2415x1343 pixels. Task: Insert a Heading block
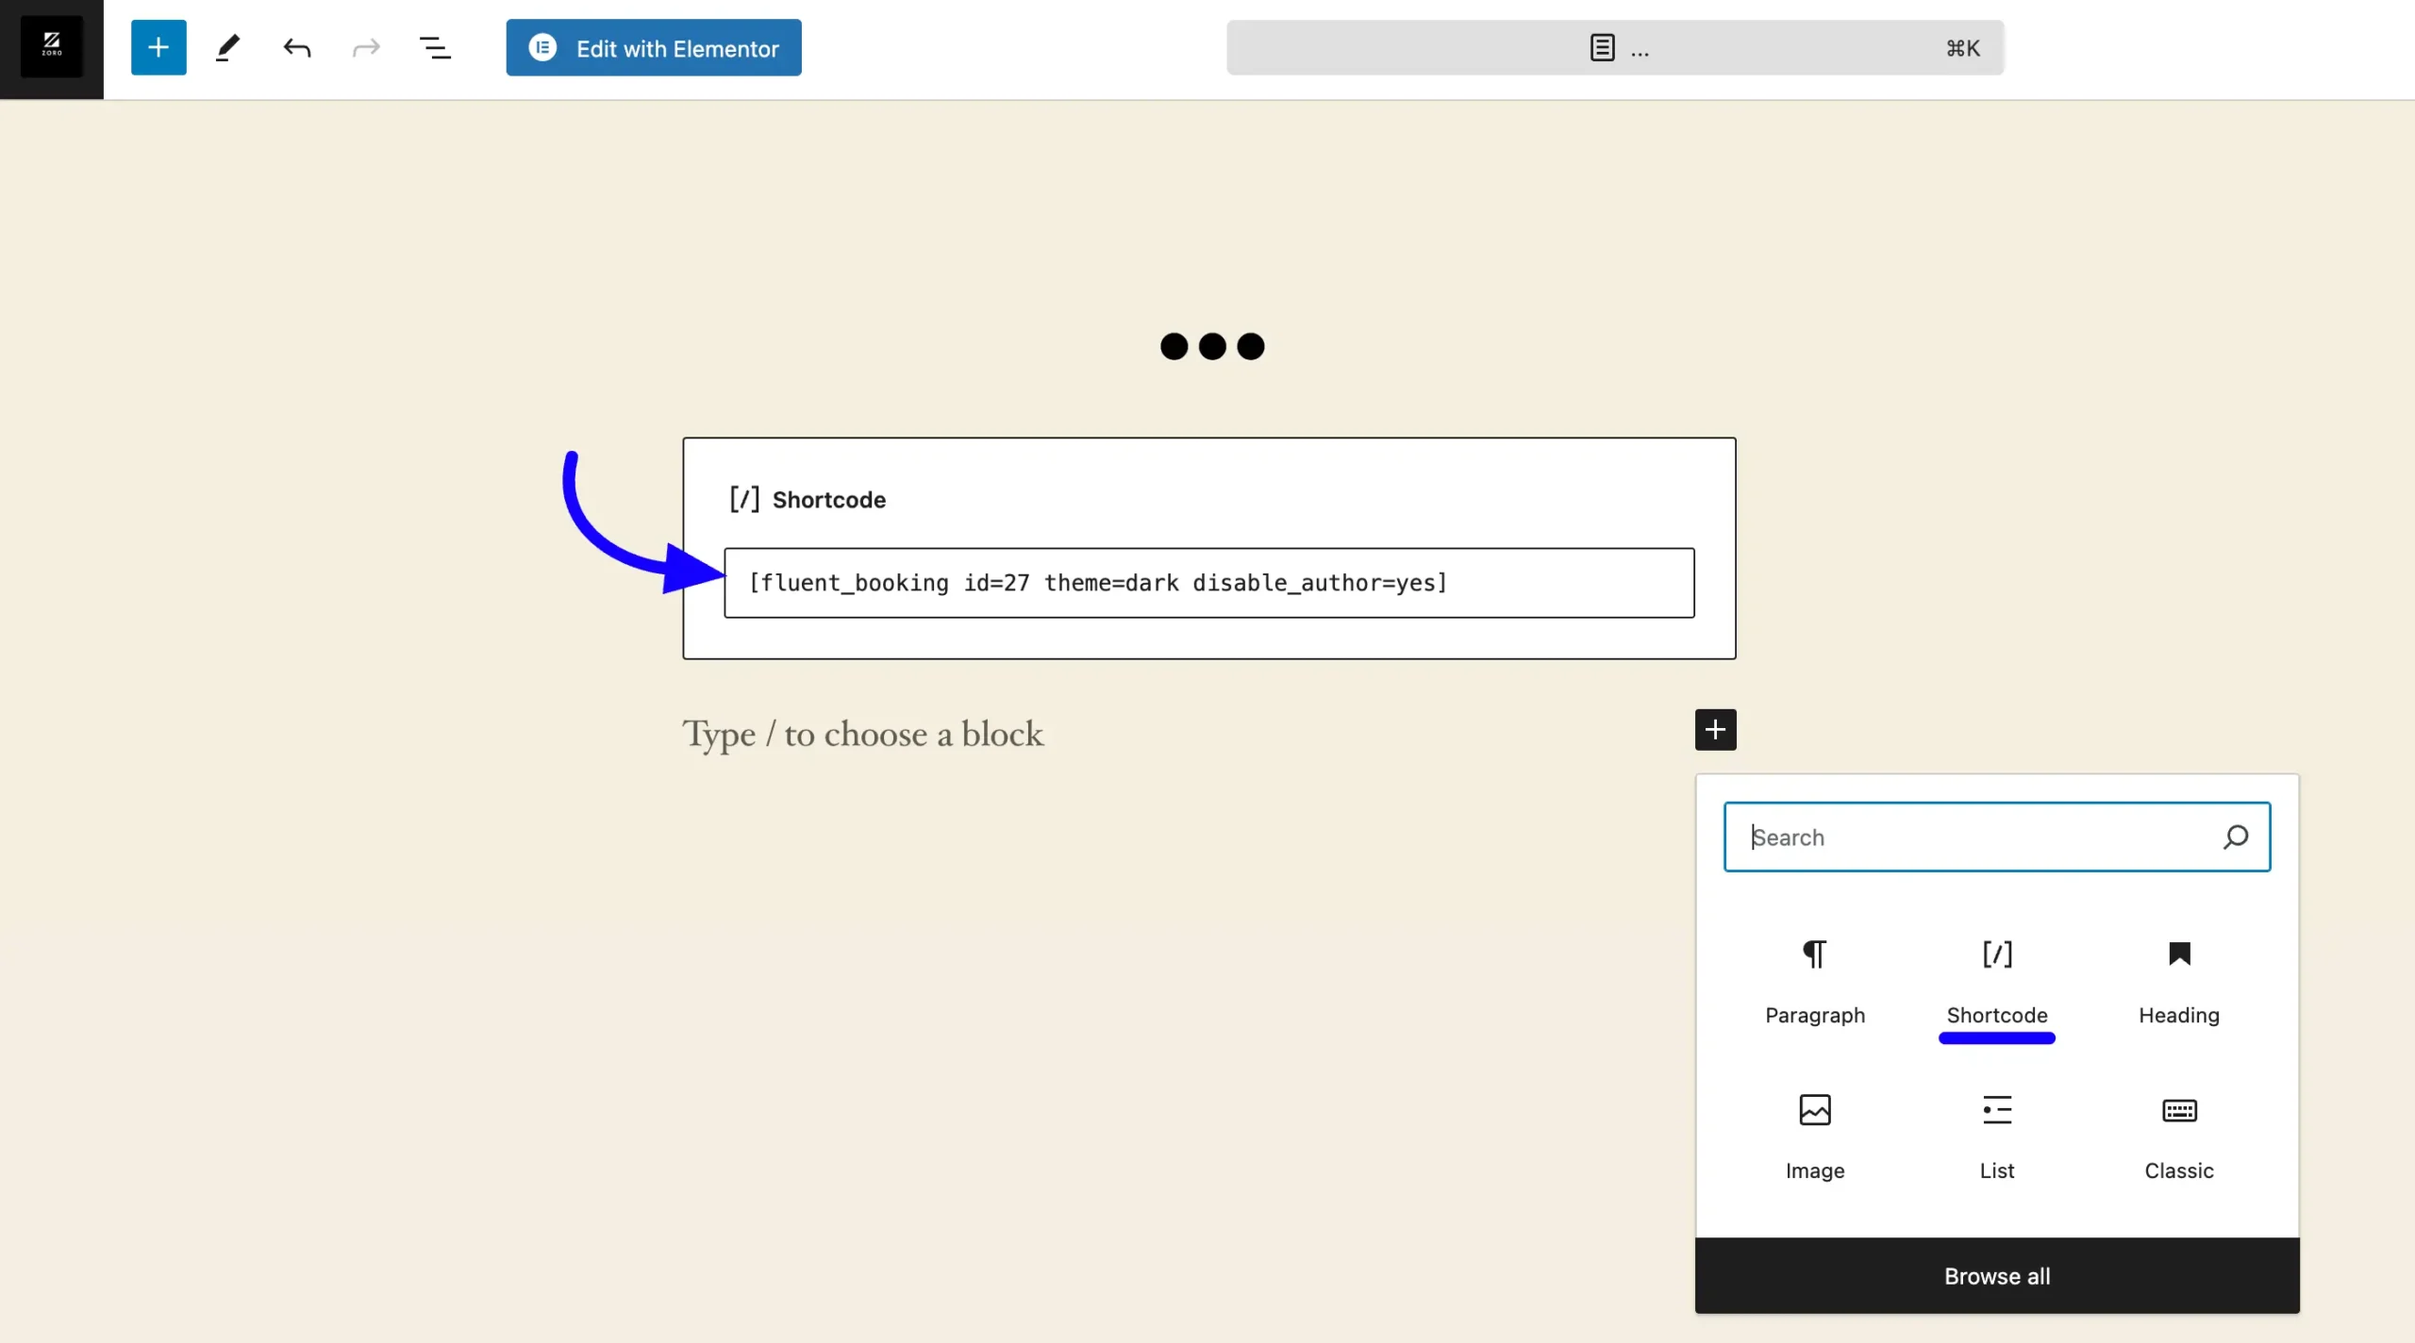click(x=2179, y=982)
